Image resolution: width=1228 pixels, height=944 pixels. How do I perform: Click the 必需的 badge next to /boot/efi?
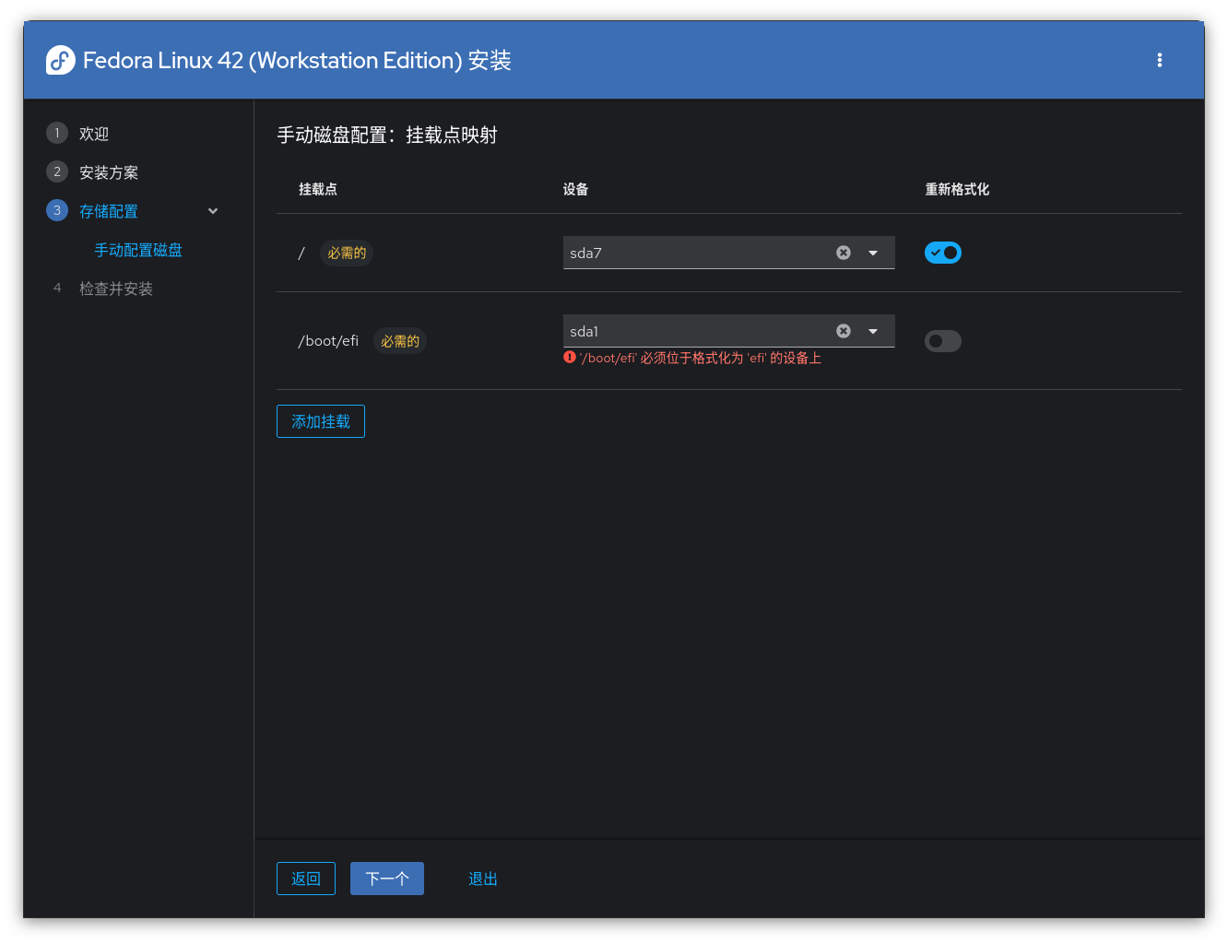click(x=400, y=341)
